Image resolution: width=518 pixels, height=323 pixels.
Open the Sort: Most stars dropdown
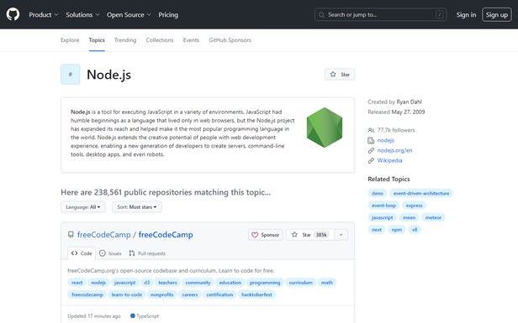(137, 207)
